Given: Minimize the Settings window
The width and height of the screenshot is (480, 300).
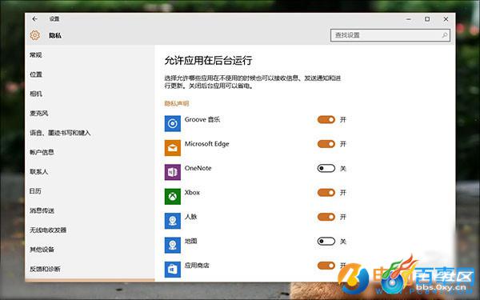Looking at the screenshot, I should tap(408, 19).
